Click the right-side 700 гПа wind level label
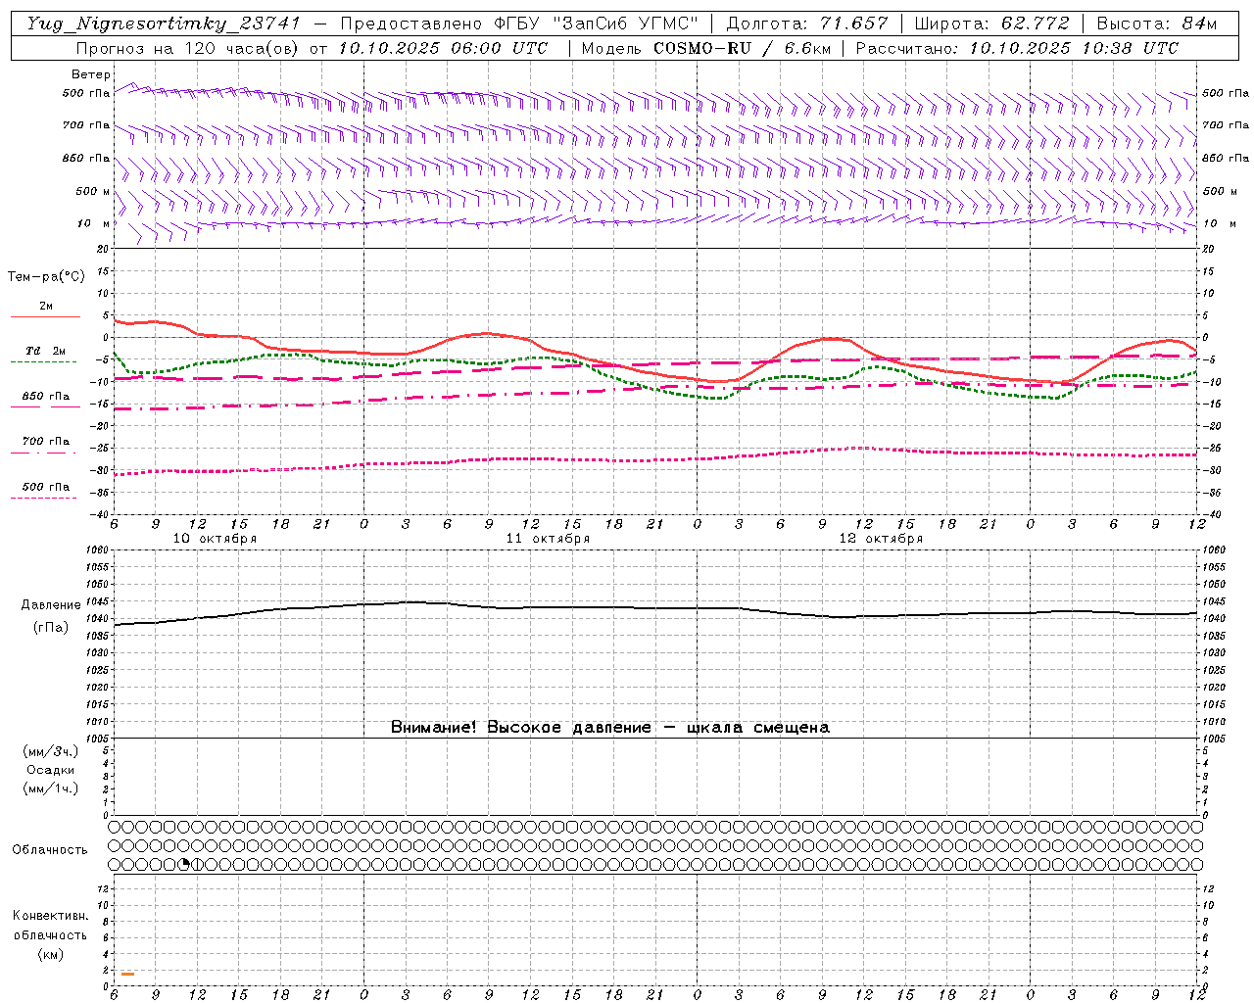1254x1003 pixels. click(1226, 125)
